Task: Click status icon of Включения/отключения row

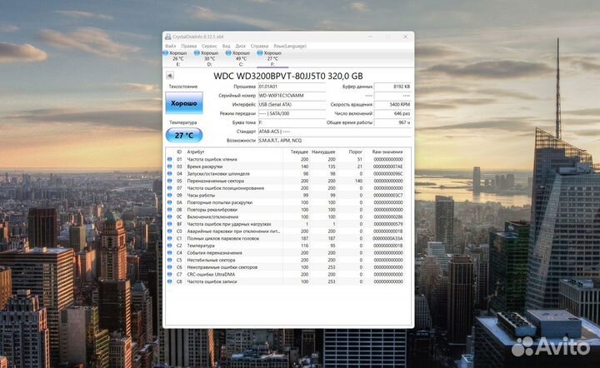Action: point(169,217)
